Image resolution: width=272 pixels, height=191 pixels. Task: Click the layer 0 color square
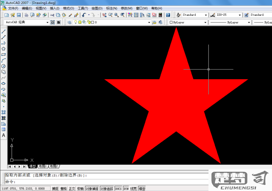[x=93, y=22]
